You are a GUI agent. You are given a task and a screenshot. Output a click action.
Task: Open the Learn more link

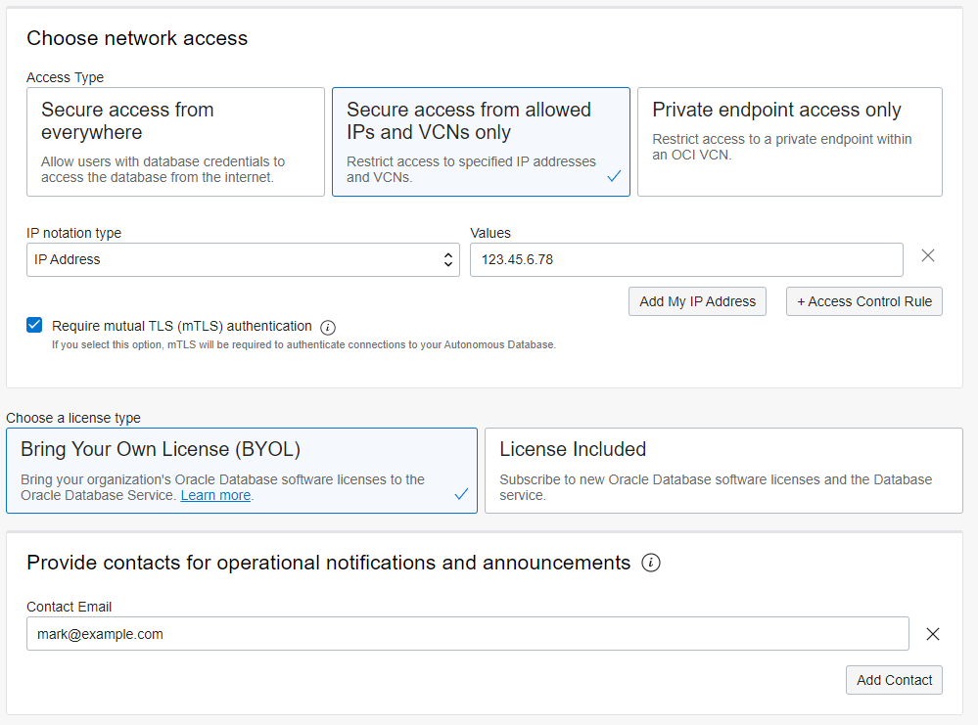[x=215, y=495]
